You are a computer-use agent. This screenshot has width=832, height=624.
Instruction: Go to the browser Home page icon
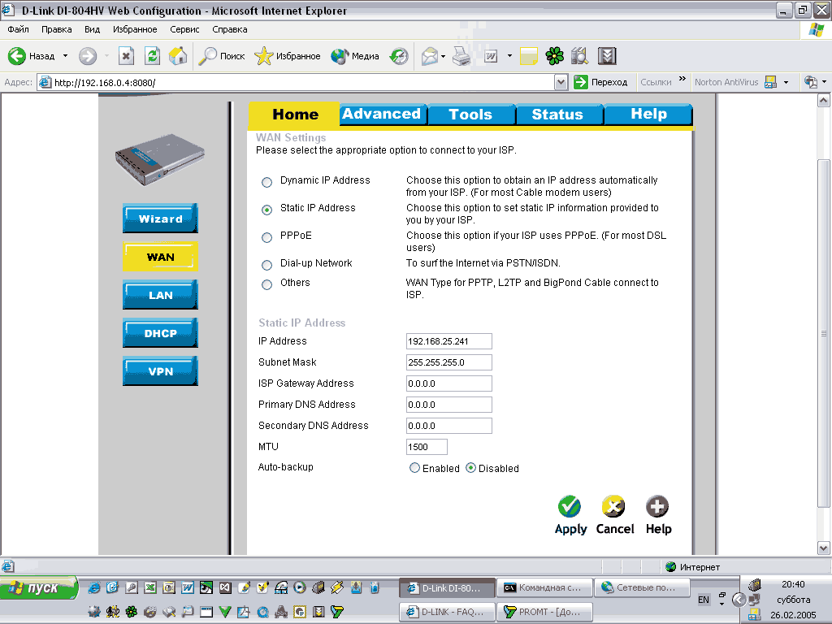click(x=178, y=56)
